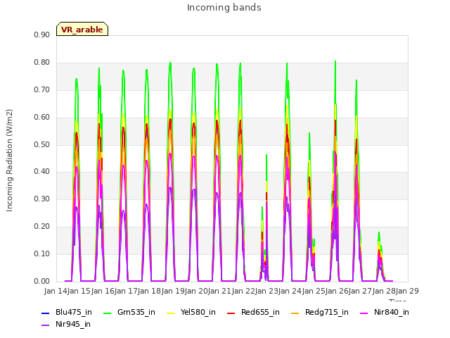Click the 0.30 y-axis tick label
The height and width of the screenshot is (338, 450).
click(42, 199)
